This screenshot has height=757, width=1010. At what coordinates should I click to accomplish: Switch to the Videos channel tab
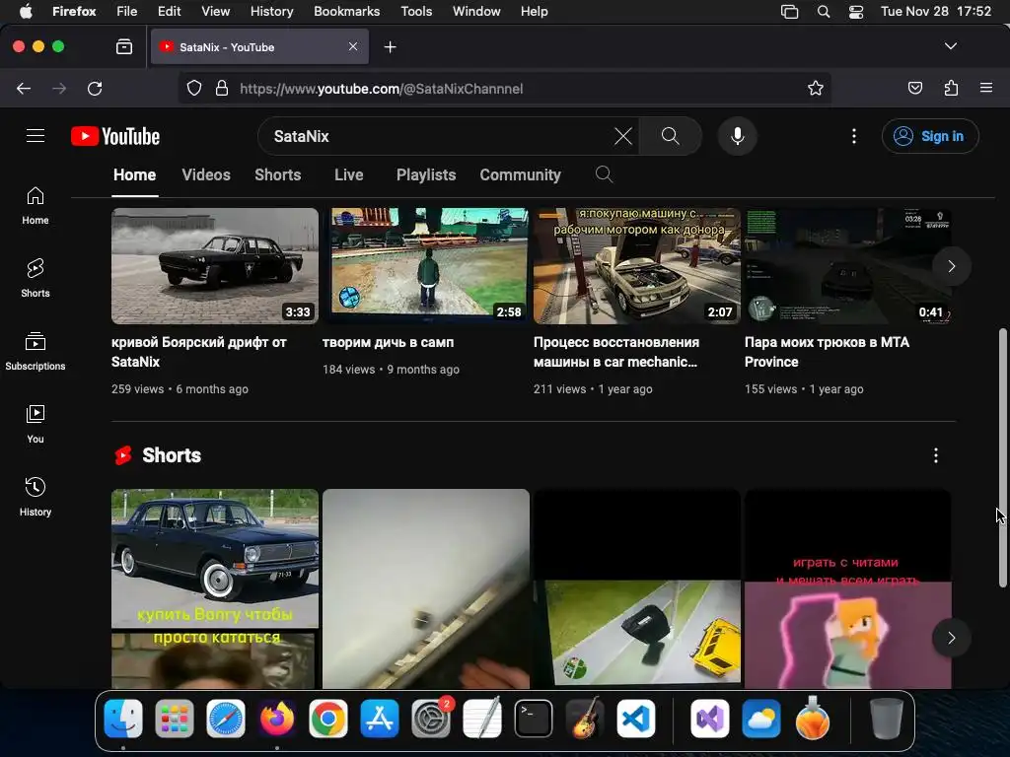click(206, 175)
